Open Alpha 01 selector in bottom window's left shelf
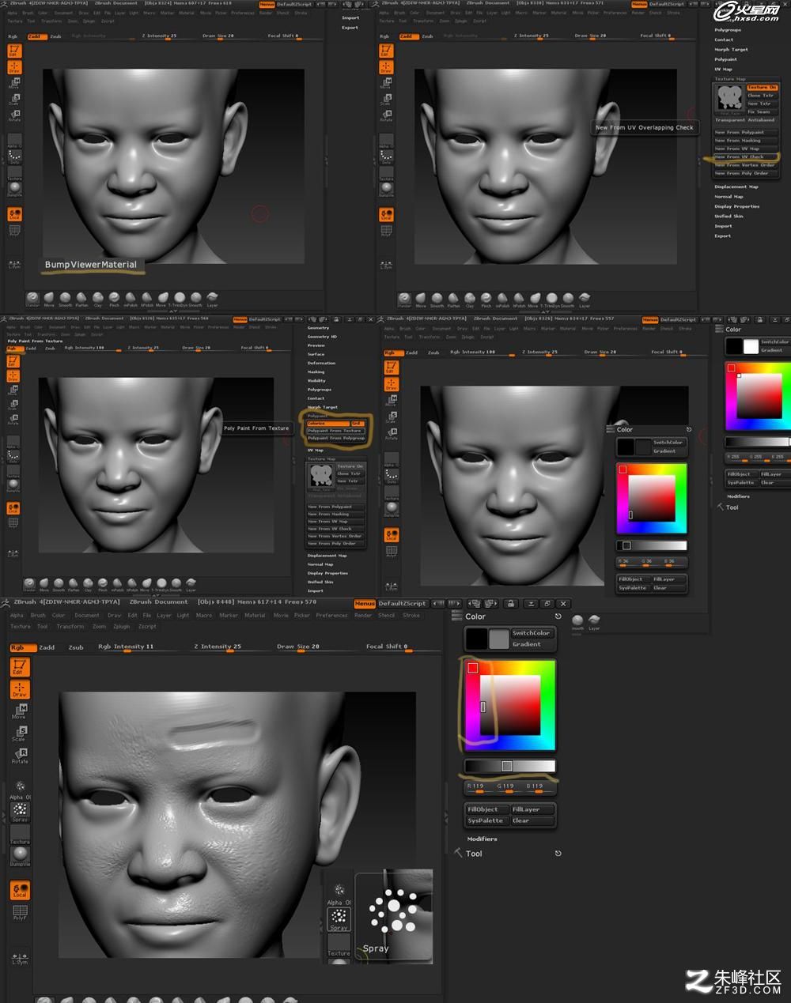This screenshot has width=791, height=1003. pyautogui.click(x=20, y=789)
